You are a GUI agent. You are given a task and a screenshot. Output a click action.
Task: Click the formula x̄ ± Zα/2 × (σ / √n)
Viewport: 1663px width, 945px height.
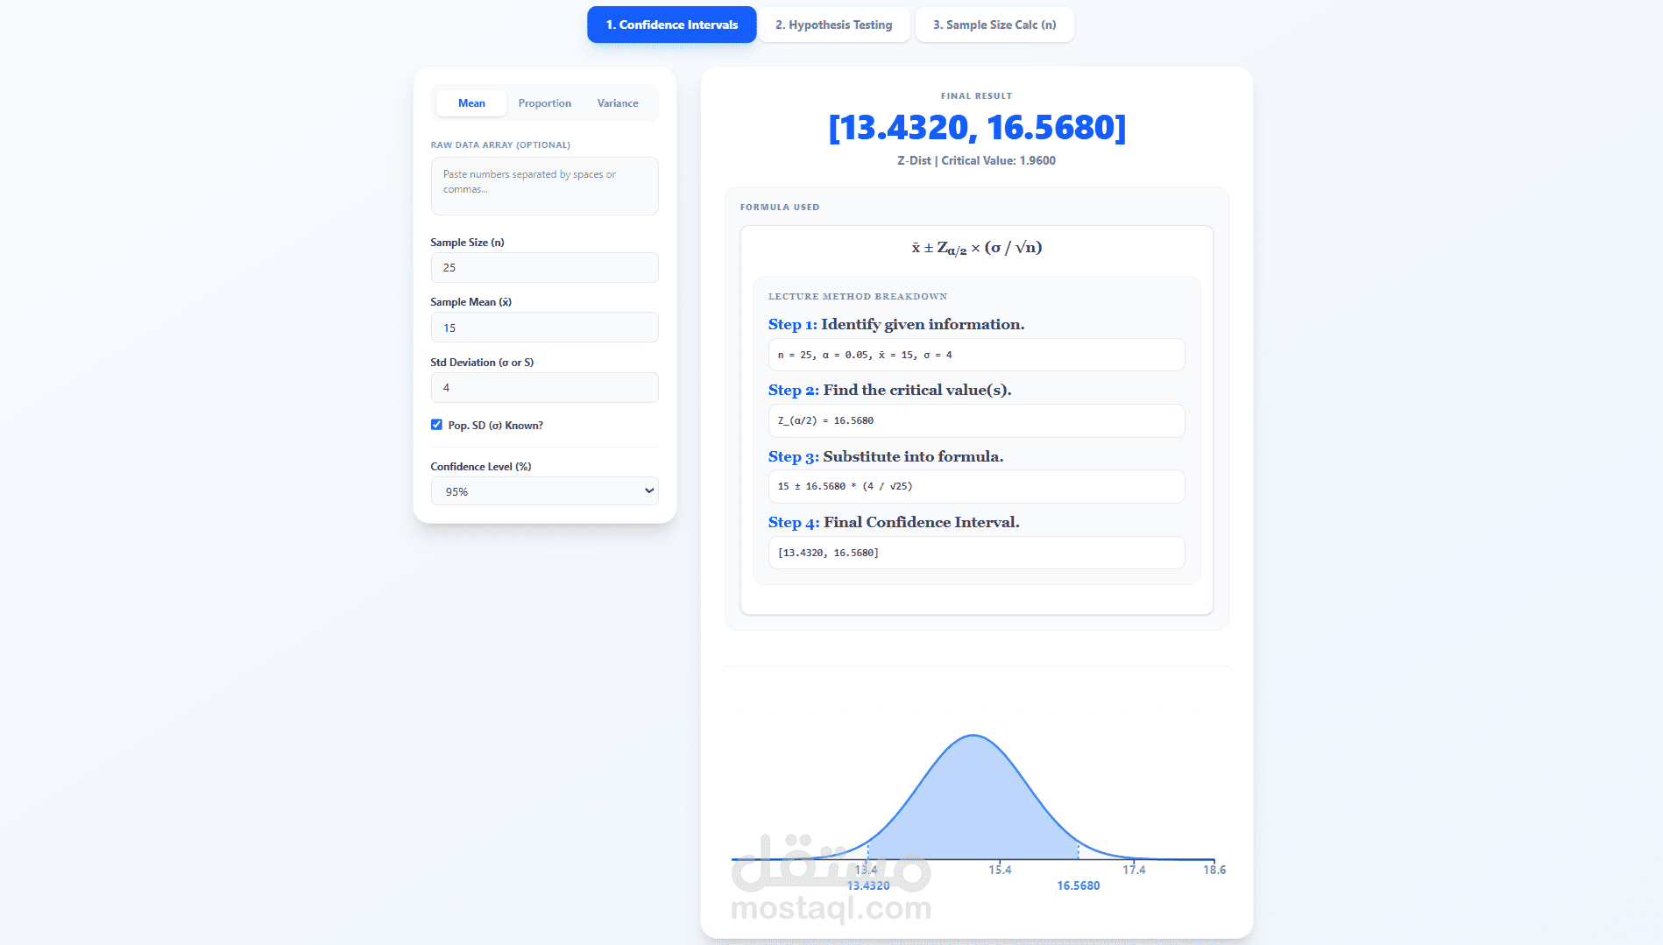977,248
